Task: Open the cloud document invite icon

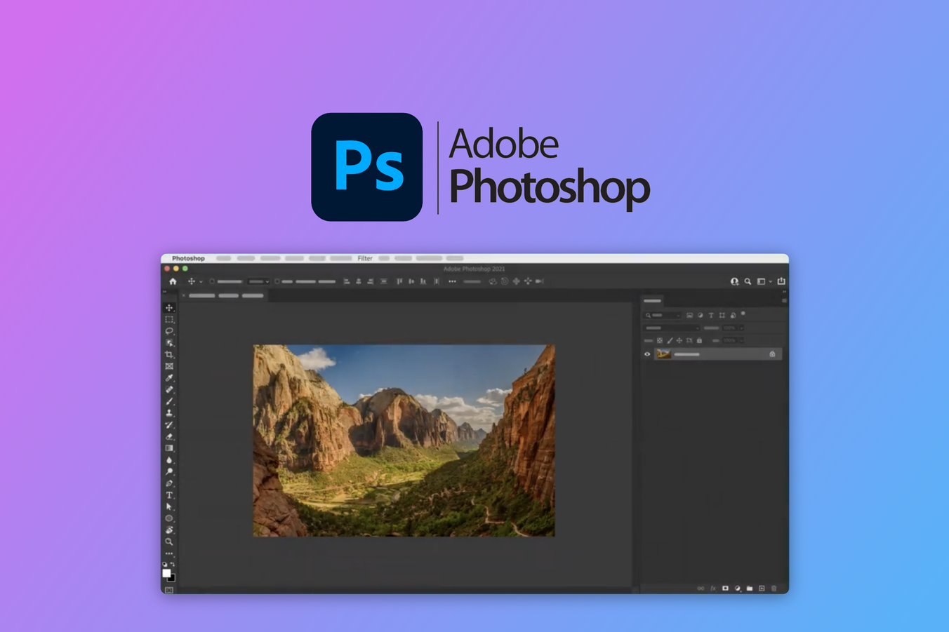Action: coord(734,281)
